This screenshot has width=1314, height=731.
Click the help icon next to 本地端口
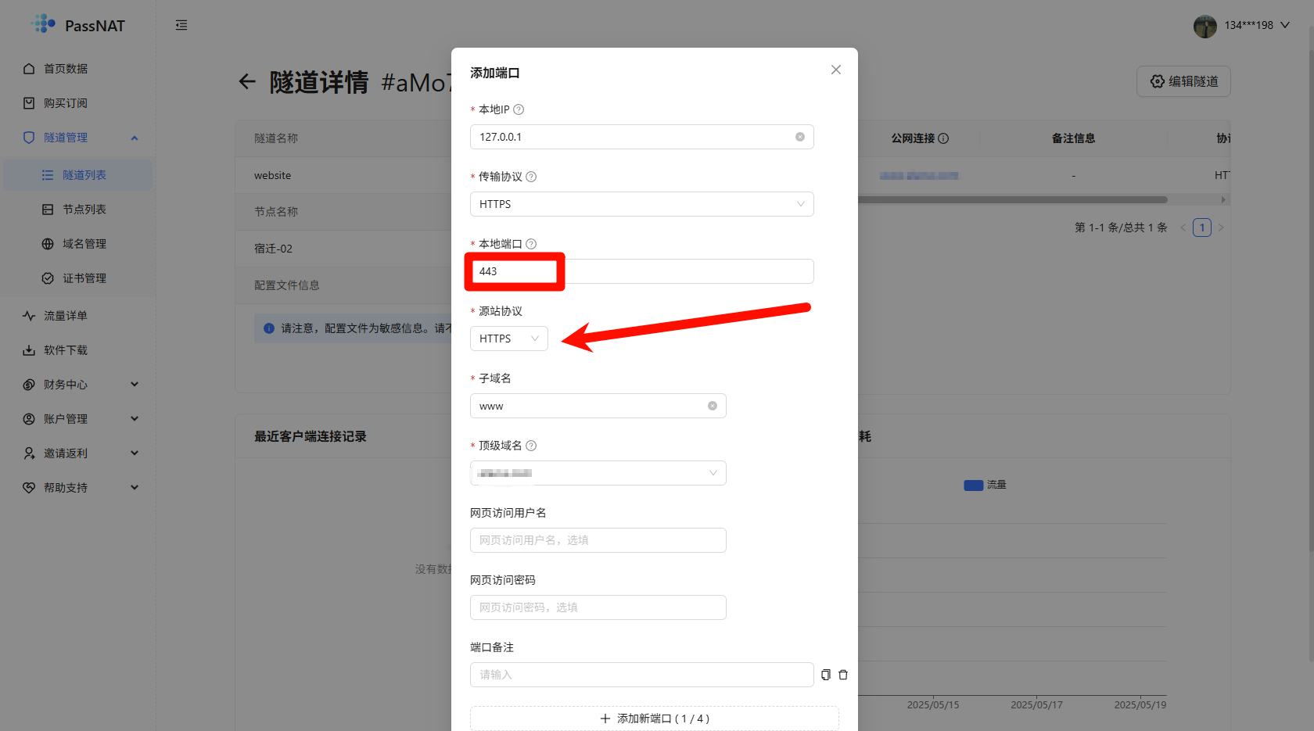pos(531,244)
